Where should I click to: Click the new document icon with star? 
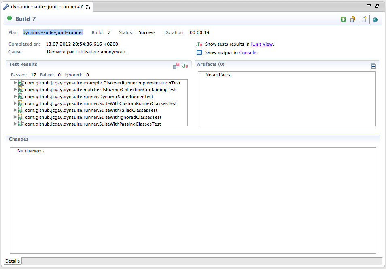(364, 19)
